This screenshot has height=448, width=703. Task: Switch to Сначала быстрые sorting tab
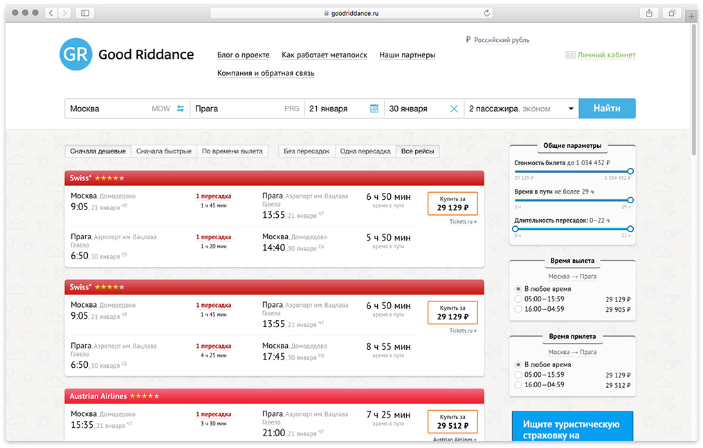[163, 151]
